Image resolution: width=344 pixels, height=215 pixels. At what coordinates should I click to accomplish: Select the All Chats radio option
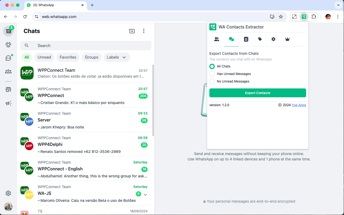[212, 66]
